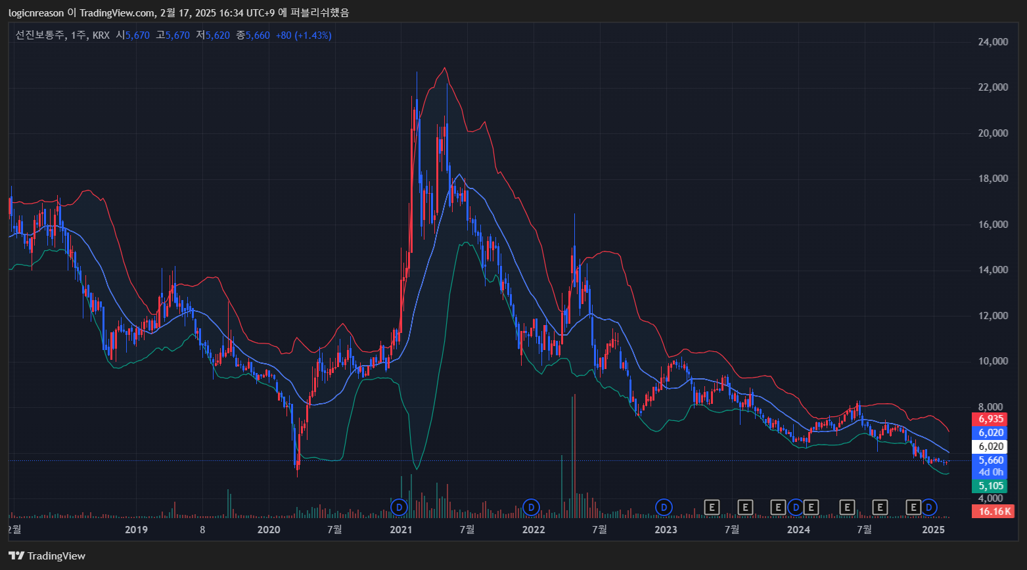The height and width of the screenshot is (570, 1027).
Task: Click the 8 label between 2019 and 2020
Action: point(202,529)
